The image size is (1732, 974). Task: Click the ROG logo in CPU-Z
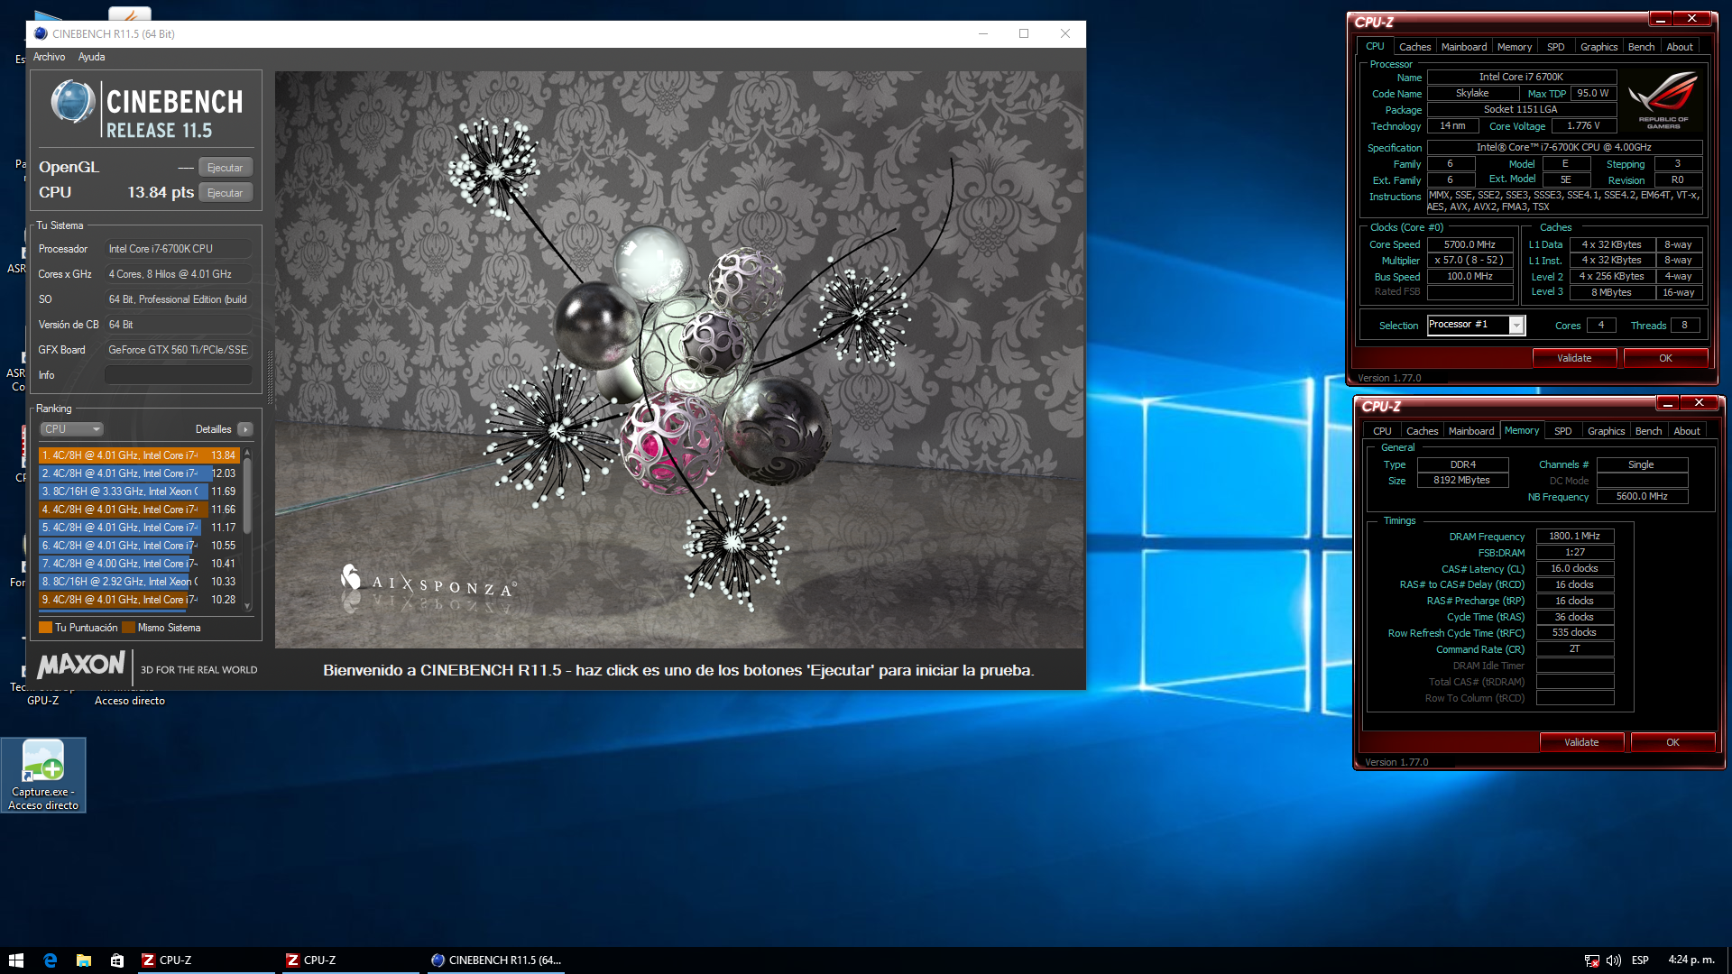tap(1663, 101)
